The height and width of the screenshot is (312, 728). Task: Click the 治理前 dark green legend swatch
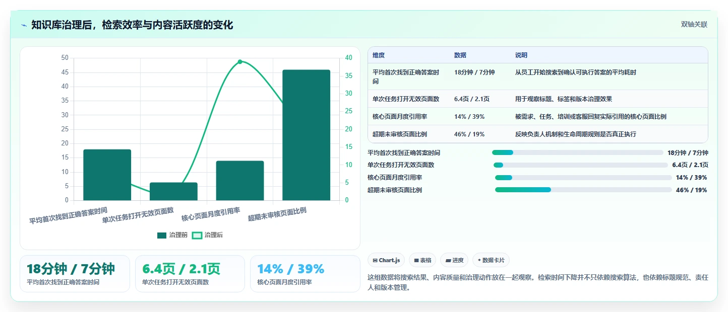(x=162, y=235)
